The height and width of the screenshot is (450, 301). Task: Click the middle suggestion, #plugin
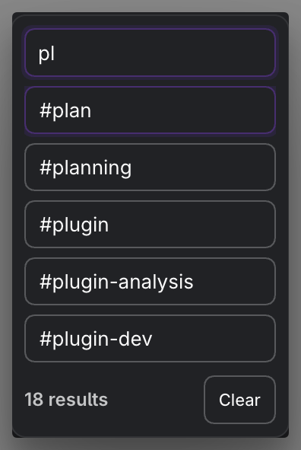150,225
